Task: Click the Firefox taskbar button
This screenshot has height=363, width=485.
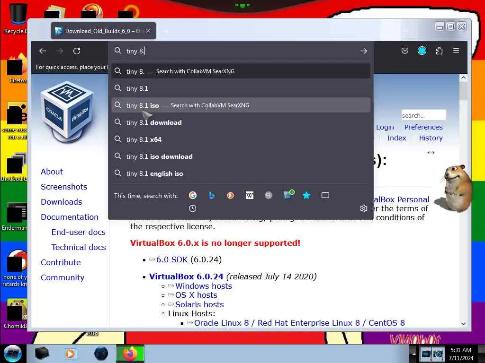Action: coord(130,354)
